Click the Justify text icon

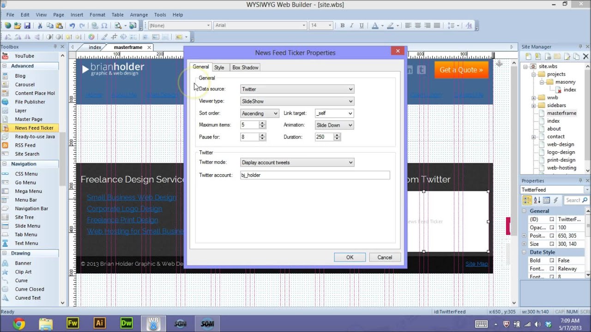pos(437,26)
